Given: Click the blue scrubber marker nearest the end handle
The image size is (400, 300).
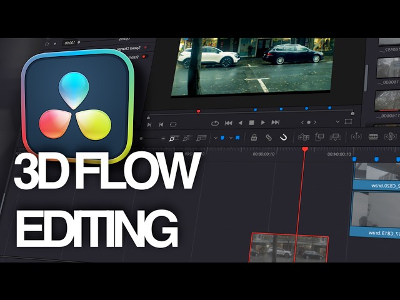Looking at the screenshot, I should point(329,108).
